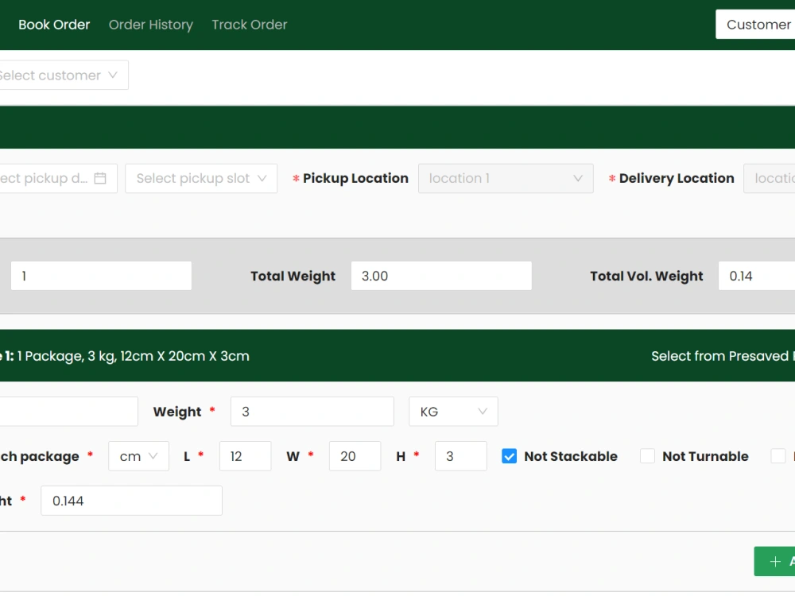Click the green plus add button
795x596 pixels.
point(774,562)
